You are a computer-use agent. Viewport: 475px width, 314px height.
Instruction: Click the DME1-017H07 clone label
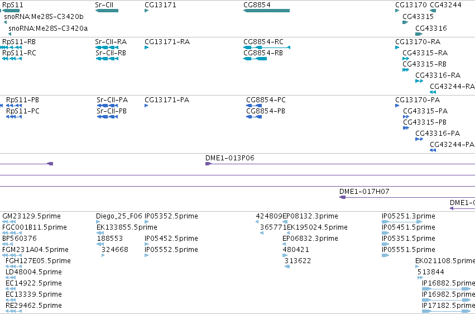tap(364, 192)
